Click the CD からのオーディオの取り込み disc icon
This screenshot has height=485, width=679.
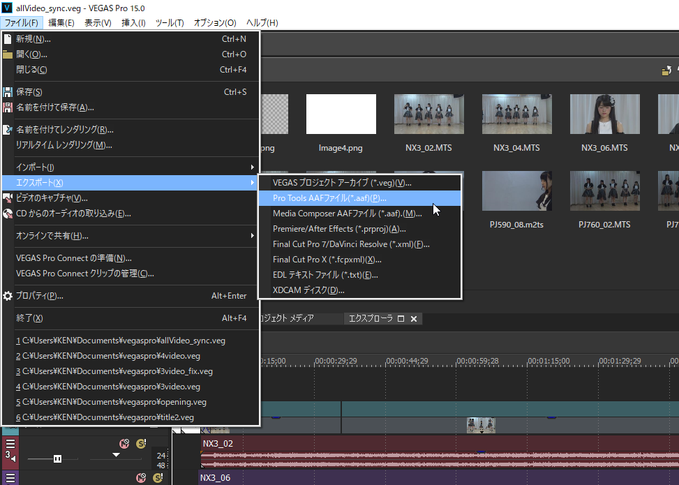pos(8,214)
